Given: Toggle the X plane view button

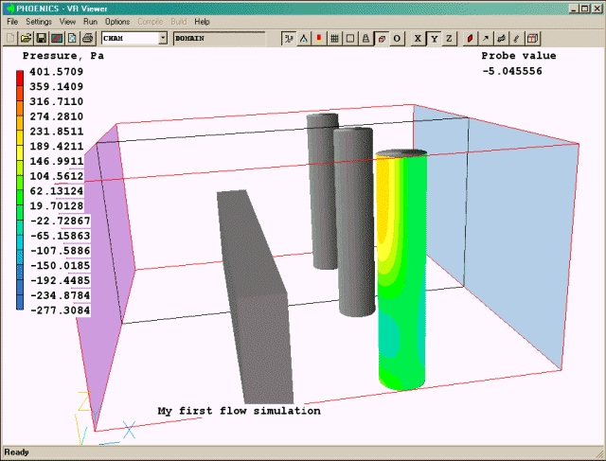Looking at the screenshot, I should [x=418, y=38].
